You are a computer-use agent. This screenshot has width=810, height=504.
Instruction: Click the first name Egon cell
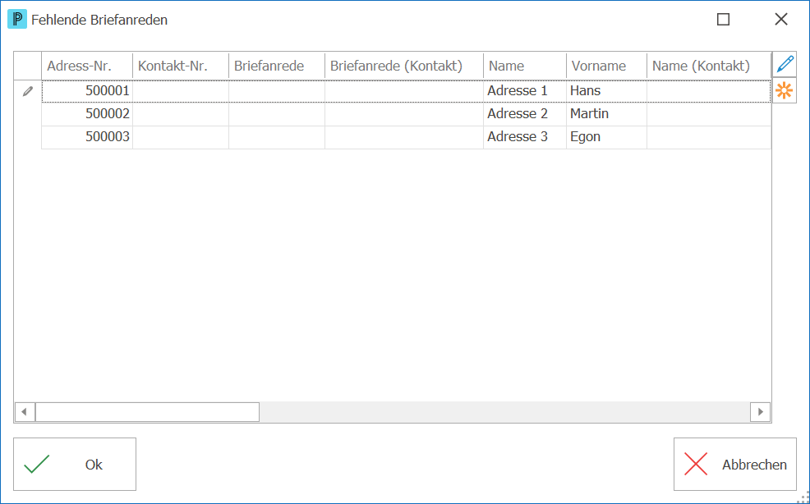click(x=607, y=137)
